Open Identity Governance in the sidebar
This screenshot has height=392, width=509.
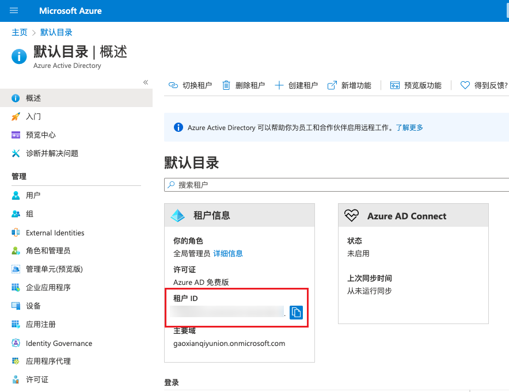pyautogui.click(x=59, y=344)
